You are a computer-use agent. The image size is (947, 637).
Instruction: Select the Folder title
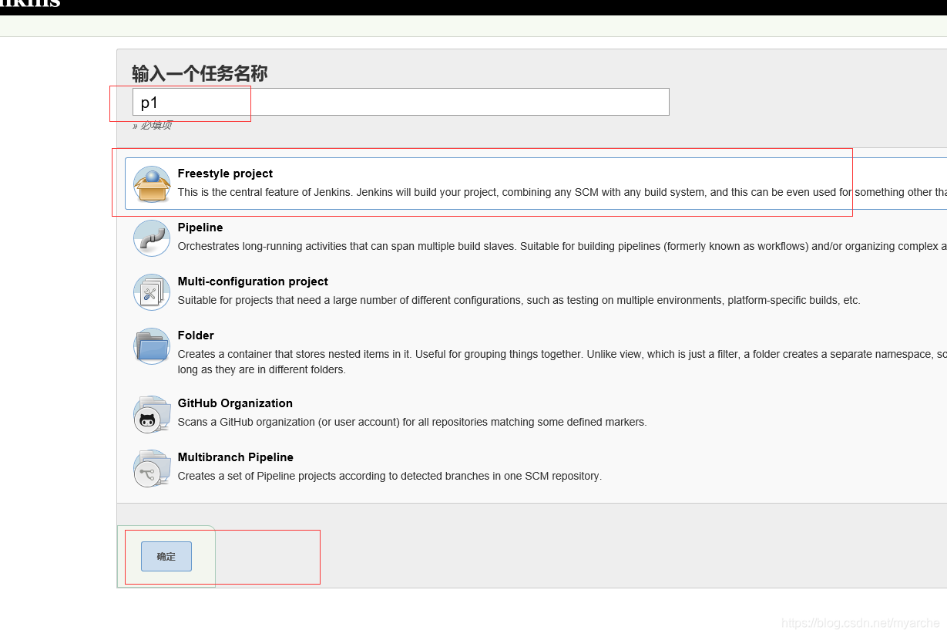click(x=196, y=335)
